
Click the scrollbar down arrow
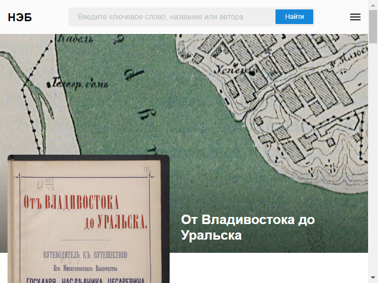373,277
